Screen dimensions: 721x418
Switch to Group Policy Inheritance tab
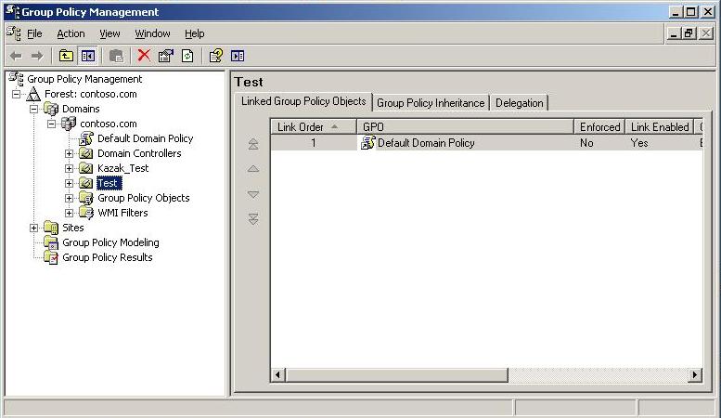tap(431, 103)
